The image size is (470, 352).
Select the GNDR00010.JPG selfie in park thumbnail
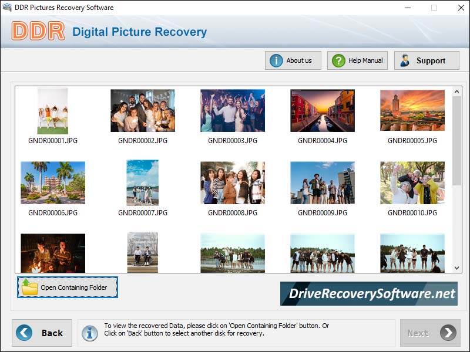tap(412, 182)
